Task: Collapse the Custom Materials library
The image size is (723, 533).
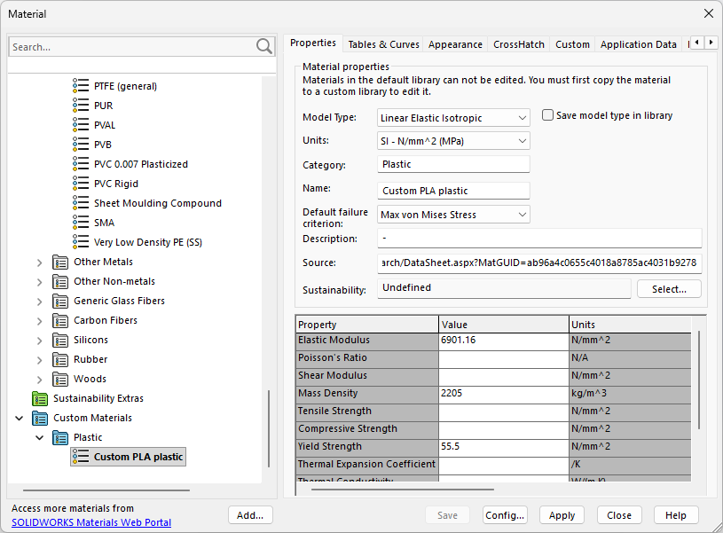Action: tap(20, 419)
